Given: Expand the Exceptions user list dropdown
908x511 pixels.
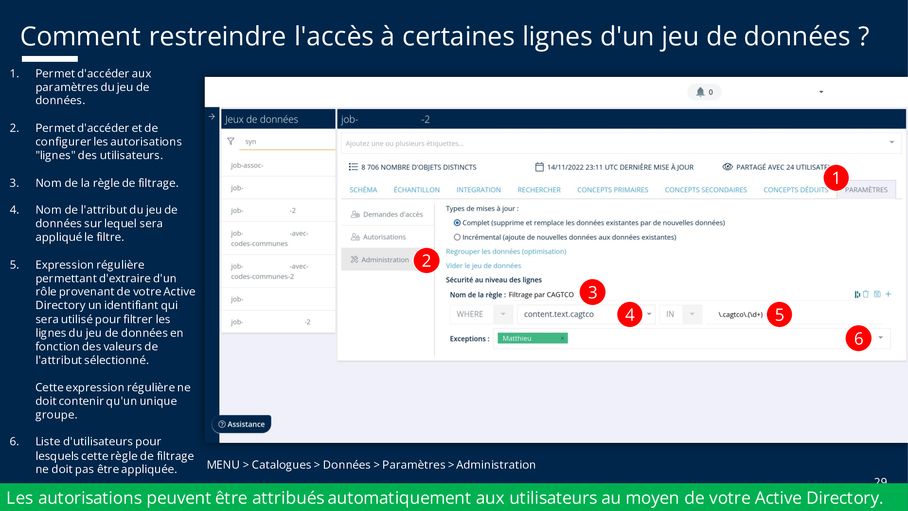Looking at the screenshot, I should (880, 338).
